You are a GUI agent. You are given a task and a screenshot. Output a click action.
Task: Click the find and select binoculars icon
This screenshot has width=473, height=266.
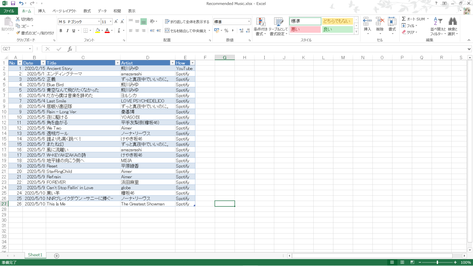(452, 22)
